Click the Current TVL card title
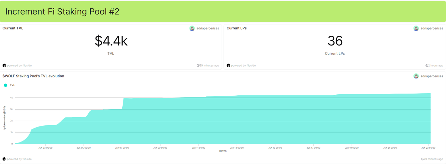This screenshot has width=446, height=164. 13,28
